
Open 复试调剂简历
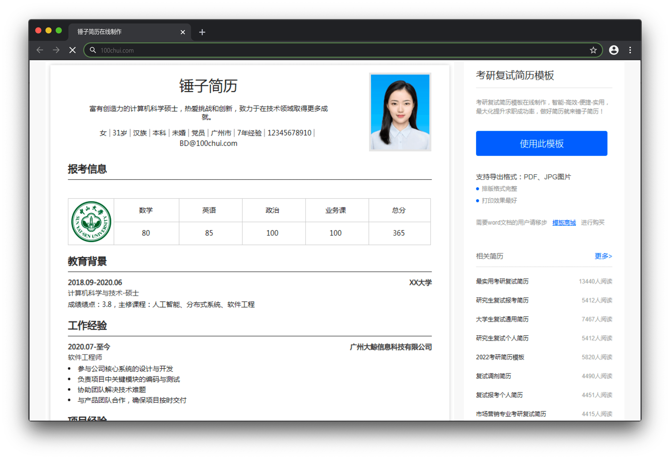[493, 376]
